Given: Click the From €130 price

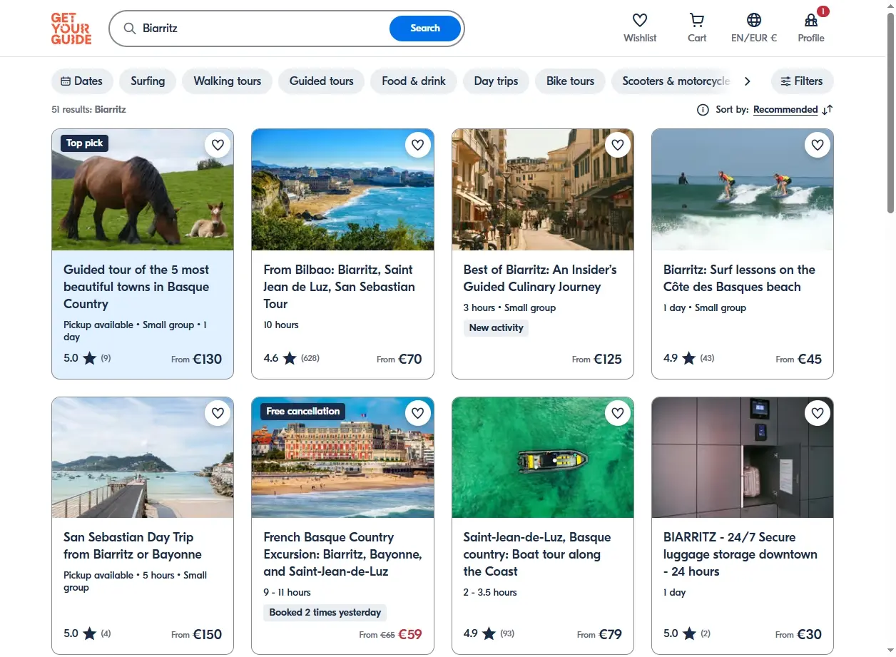Looking at the screenshot, I should [x=196, y=360].
